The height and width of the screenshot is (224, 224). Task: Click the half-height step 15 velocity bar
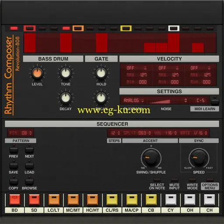click(x=198, y=48)
